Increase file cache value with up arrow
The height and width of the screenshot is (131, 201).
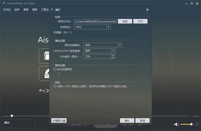tap(113, 55)
